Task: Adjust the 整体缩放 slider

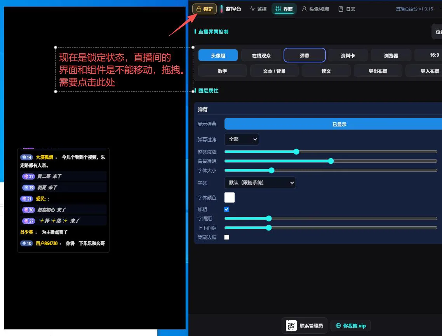Action: [x=331, y=152]
